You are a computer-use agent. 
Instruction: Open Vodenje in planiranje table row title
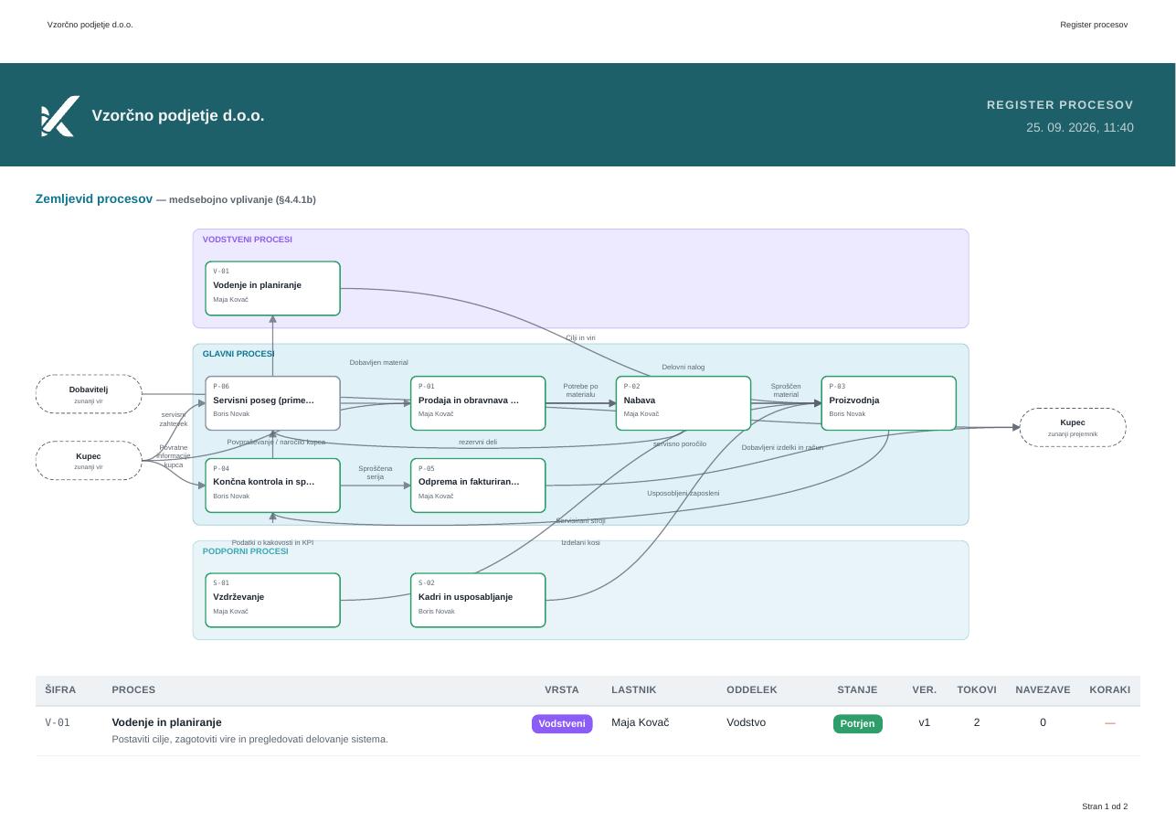[x=166, y=722]
